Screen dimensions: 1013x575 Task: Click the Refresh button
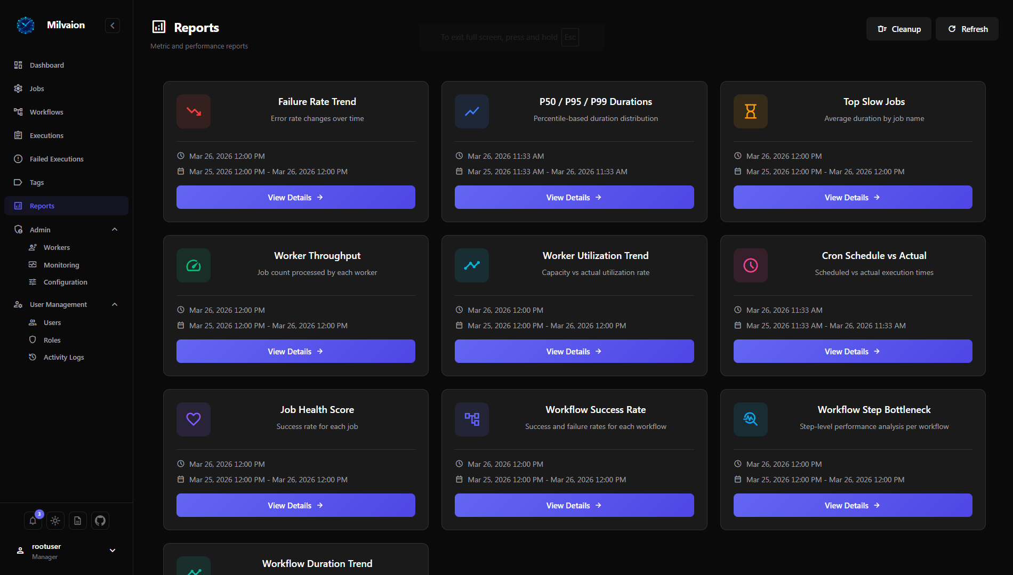coord(967,29)
